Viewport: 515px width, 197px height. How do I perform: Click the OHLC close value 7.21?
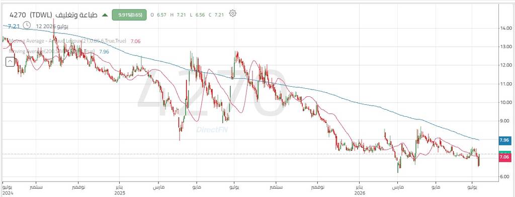(219, 15)
